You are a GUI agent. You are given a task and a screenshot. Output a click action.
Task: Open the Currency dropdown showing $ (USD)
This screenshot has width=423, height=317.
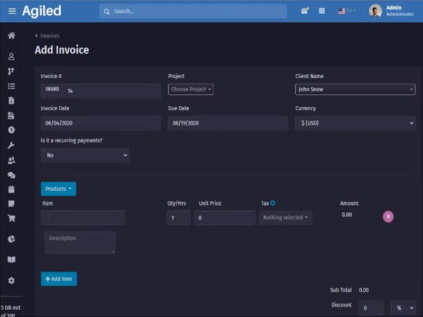(x=355, y=123)
